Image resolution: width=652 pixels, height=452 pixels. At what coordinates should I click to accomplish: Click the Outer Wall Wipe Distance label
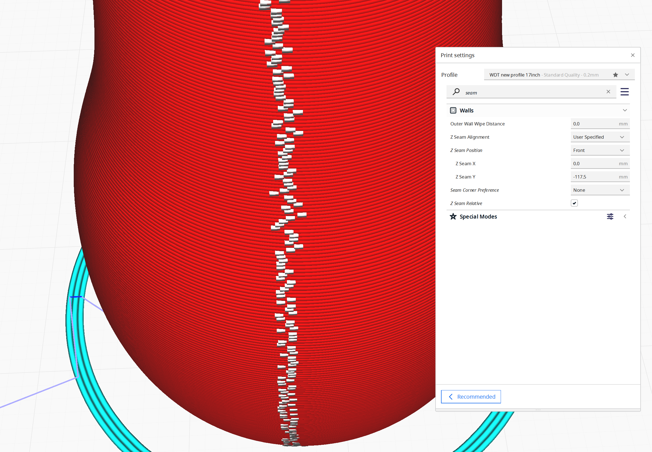(x=477, y=124)
